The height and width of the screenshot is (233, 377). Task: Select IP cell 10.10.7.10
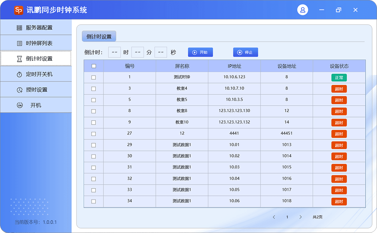235,88
